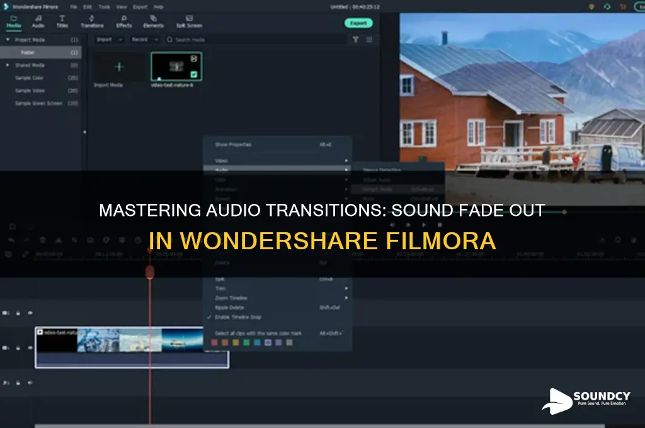Open the Transitions tab
The width and height of the screenshot is (645, 428).
click(92, 22)
